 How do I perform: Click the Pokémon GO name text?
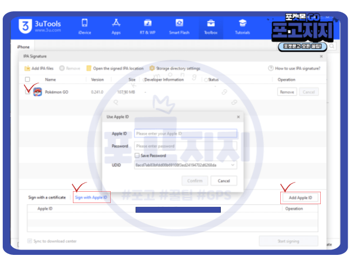57,92
